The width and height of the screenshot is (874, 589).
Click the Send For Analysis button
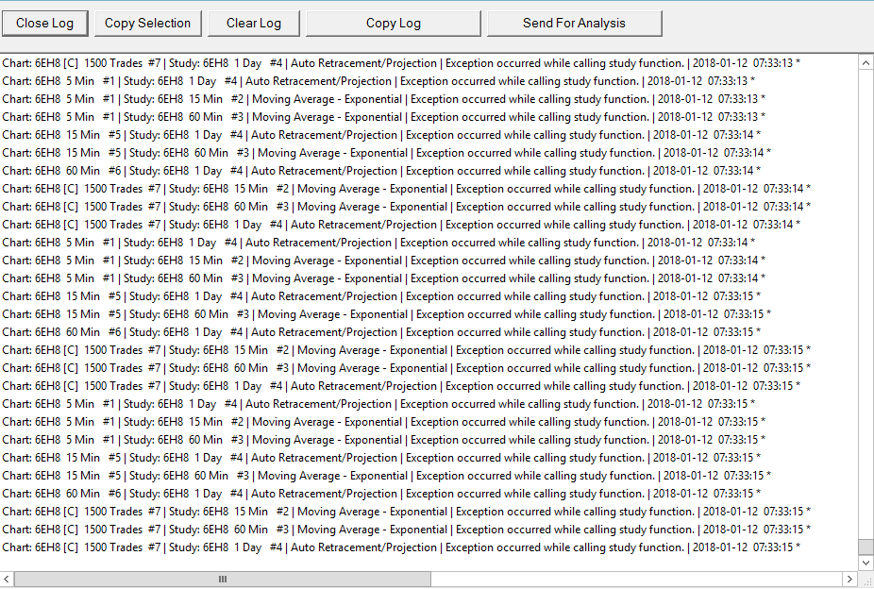click(574, 24)
